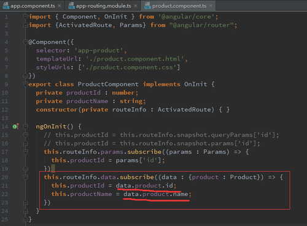Switch to the app.component.ts tab
Screen dimensions: 307x226
(x=33, y=6)
